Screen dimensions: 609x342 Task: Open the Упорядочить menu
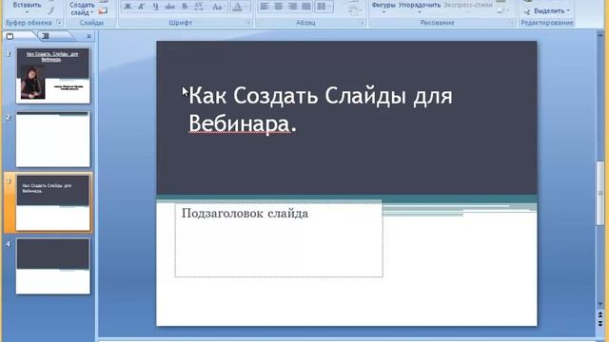pos(420,7)
